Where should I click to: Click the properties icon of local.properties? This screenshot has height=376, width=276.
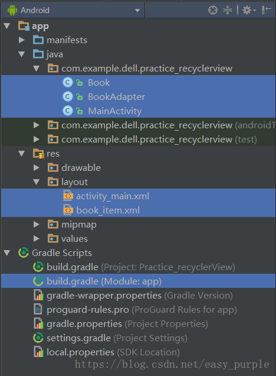[38, 352]
